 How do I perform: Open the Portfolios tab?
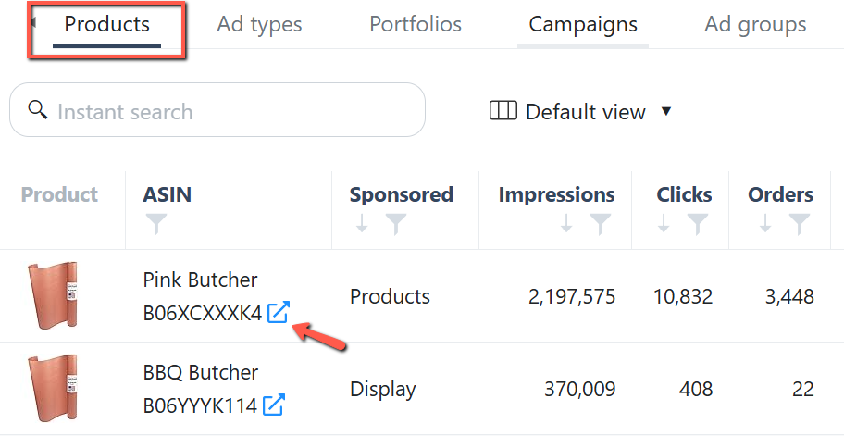[x=416, y=24]
